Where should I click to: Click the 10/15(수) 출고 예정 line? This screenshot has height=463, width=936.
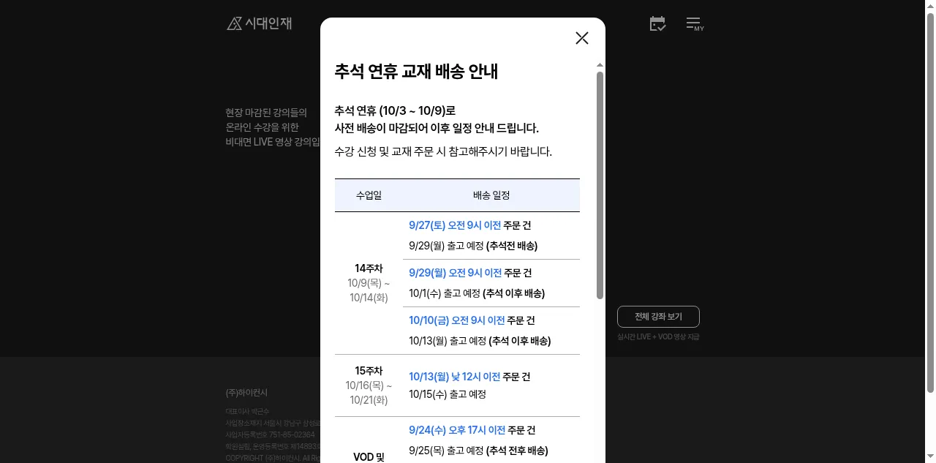(448, 394)
